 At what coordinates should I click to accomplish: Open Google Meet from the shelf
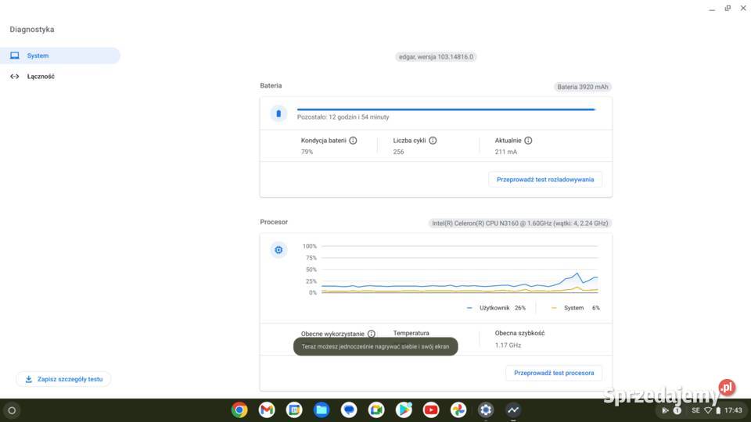point(376,410)
